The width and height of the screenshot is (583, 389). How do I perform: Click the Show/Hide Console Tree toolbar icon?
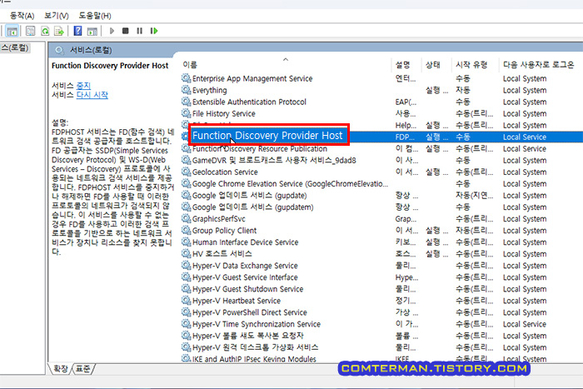12,31
